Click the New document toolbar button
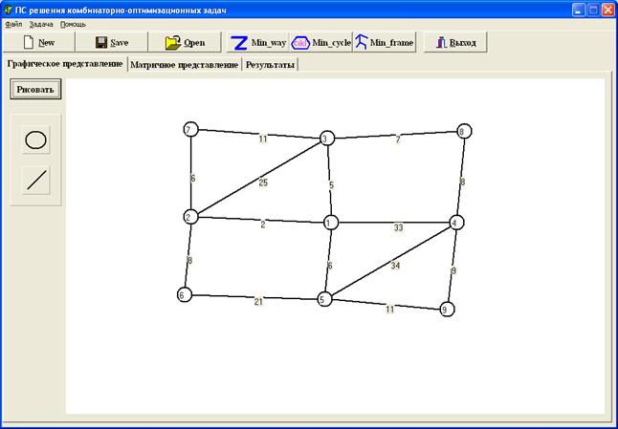This screenshot has height=429, width=618. coord(36,42)
